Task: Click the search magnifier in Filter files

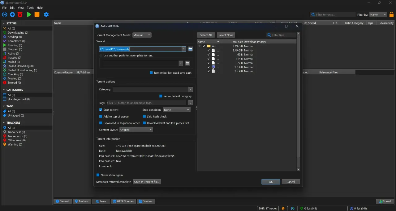Action: [269, 35]
